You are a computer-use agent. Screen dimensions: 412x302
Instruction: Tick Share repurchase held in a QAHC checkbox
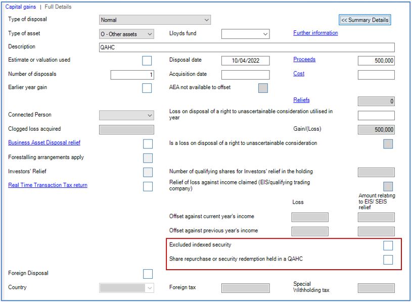tap(388, 260)
